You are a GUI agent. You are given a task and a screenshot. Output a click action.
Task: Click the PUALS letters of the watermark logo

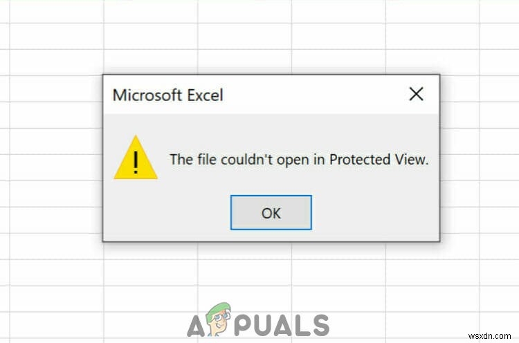(282, 326)
